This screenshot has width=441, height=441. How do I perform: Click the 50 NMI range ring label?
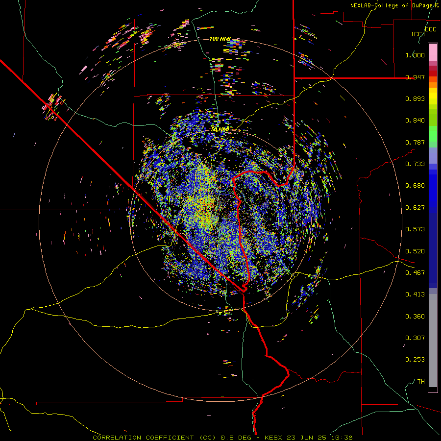[220, 129]
